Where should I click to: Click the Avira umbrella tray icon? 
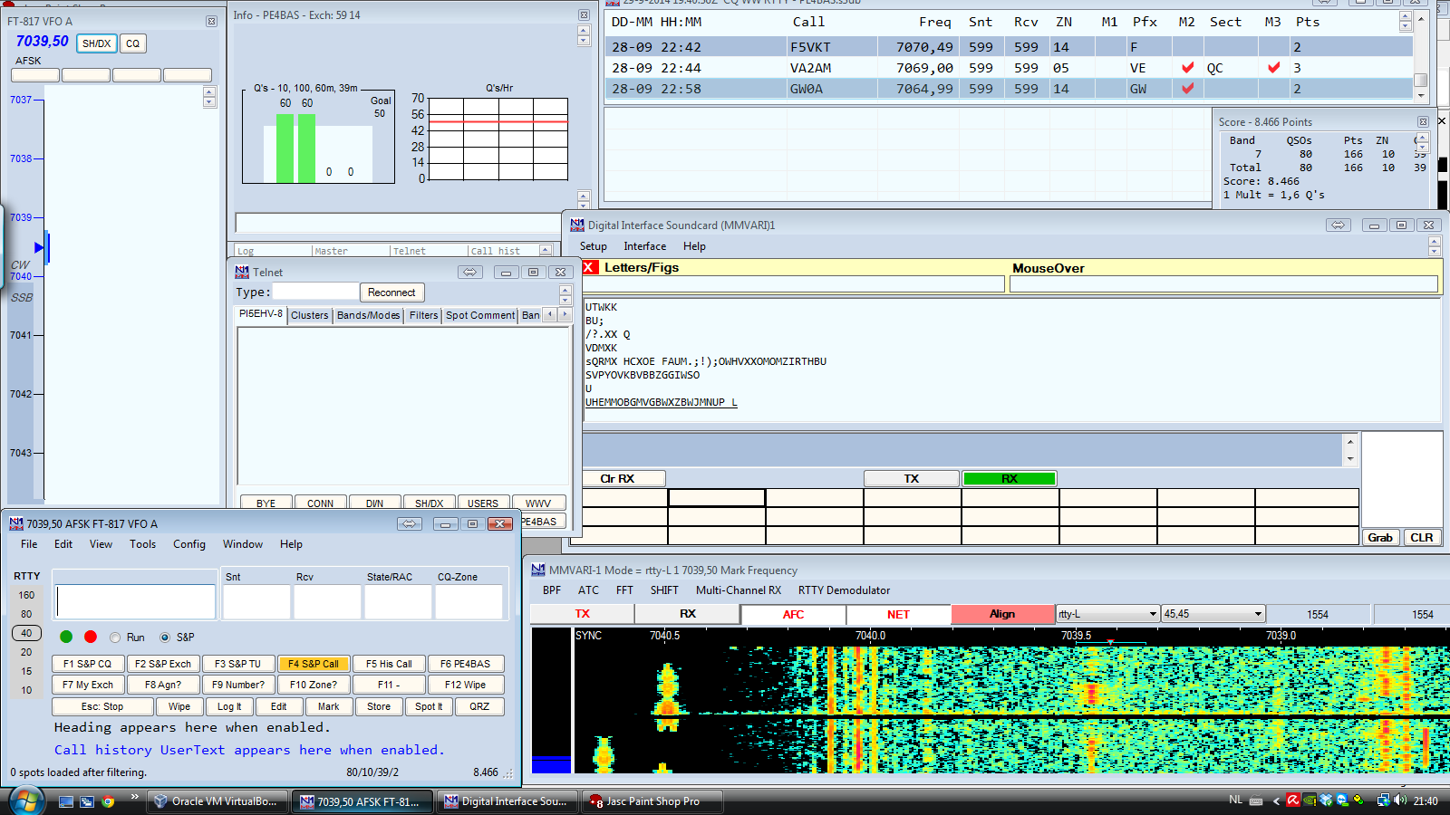pyautogui.click(x=1292, y=801)
